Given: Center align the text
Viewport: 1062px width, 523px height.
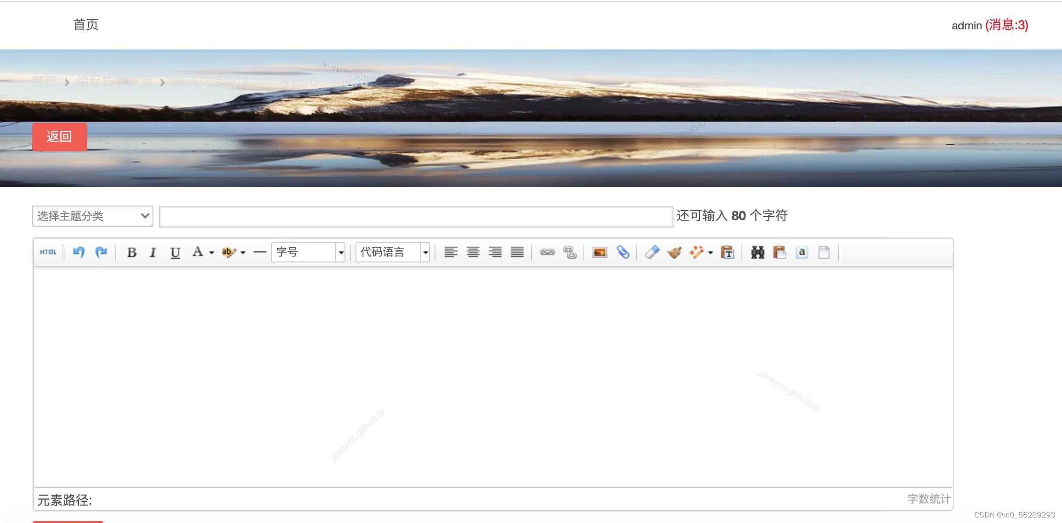Looking at the screenshot, I should click(x=473, y=252).
